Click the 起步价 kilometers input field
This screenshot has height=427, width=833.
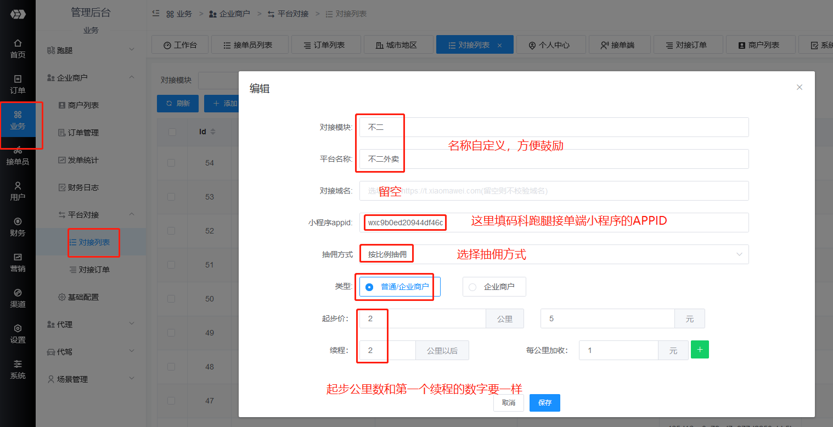click(423, 318)
